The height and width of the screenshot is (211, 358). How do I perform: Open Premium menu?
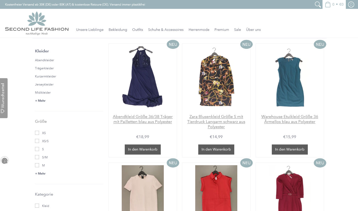(x=222, y=30)
